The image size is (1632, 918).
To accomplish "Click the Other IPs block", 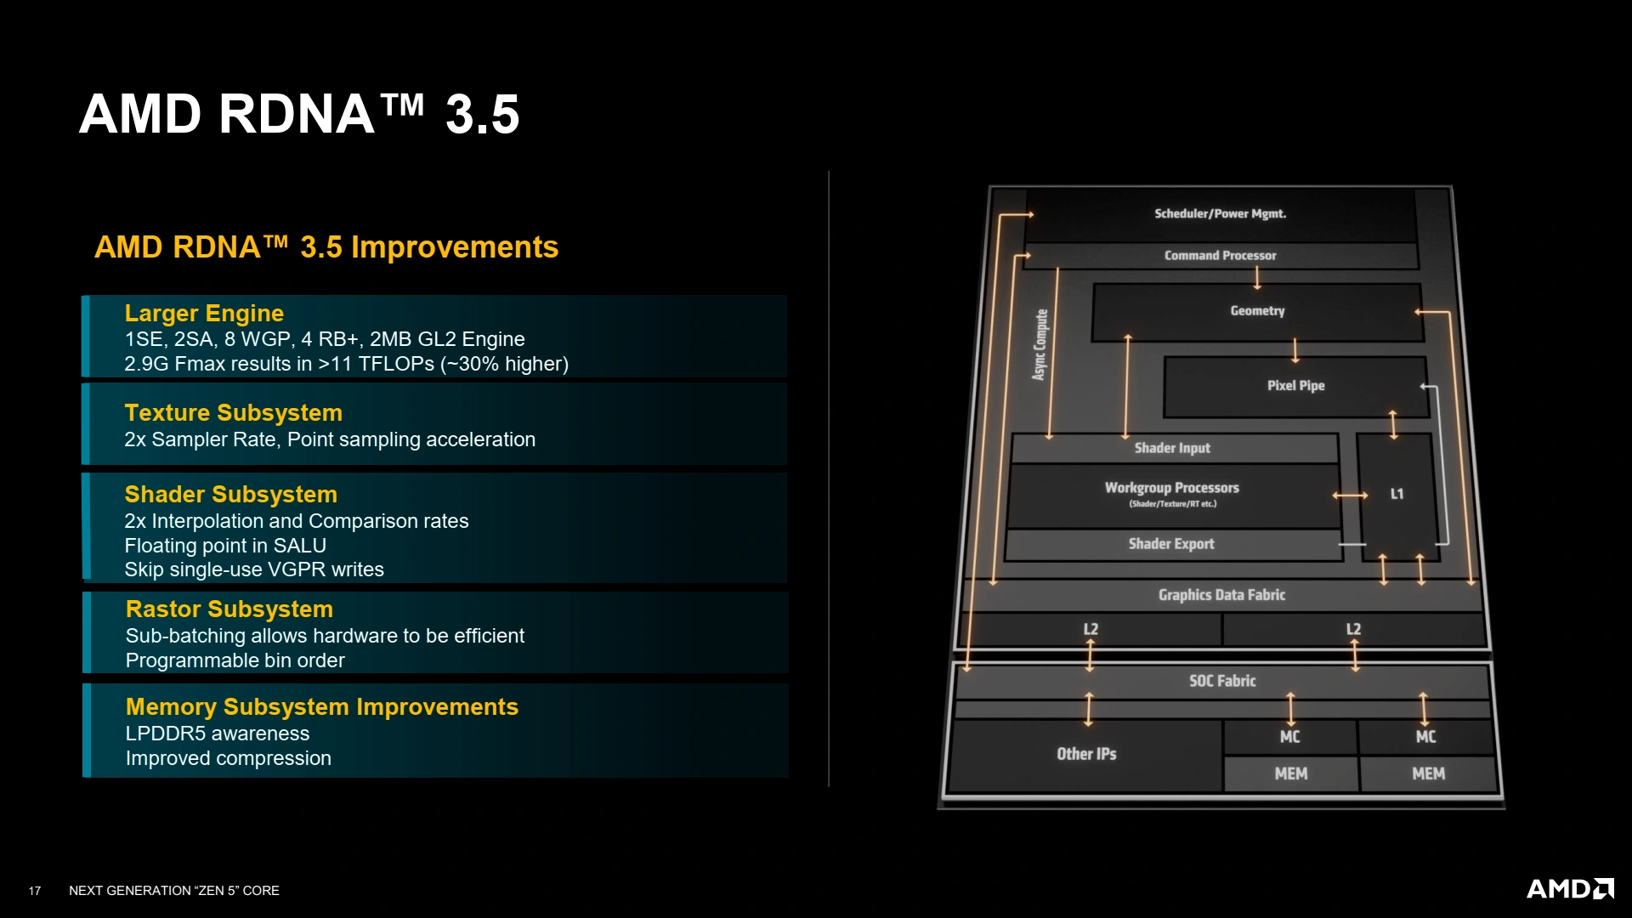I will [1086, 754].
